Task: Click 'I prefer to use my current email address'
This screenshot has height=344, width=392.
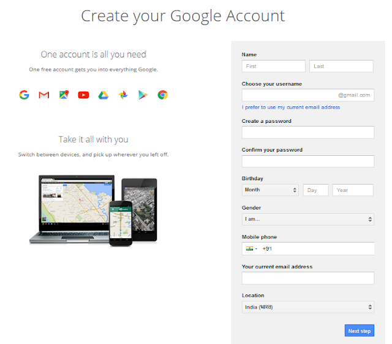Action: (x=291, y=108)
